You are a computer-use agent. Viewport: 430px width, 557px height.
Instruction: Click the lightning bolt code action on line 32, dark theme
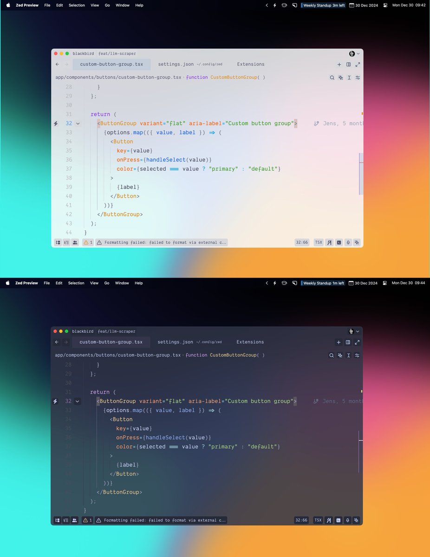point(55,401)
